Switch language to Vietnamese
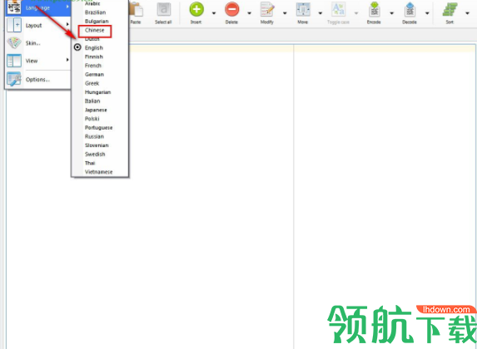 coord(99,172)
